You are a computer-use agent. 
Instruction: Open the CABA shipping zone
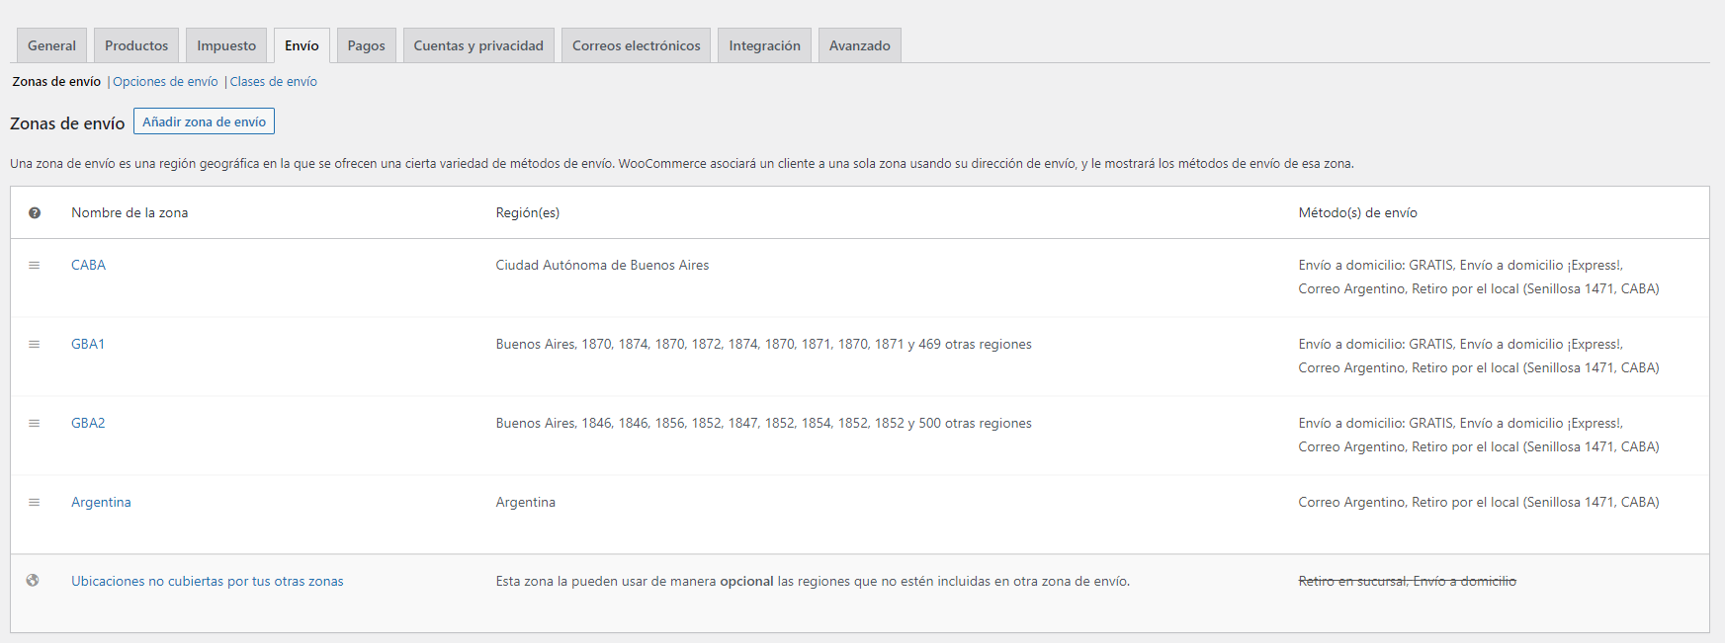click(88, 265)
